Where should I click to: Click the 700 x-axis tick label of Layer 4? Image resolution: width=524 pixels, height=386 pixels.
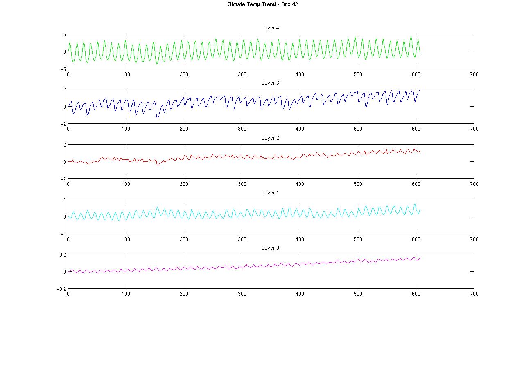point(474,74)
